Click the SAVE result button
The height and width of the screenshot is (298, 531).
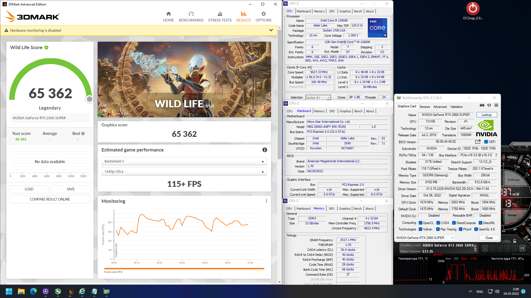71,189
